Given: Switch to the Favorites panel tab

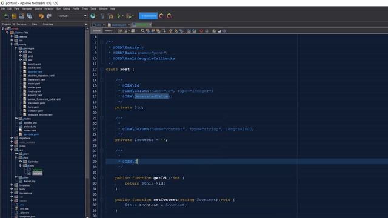Looking at the screenshot, I should (48, 24).
